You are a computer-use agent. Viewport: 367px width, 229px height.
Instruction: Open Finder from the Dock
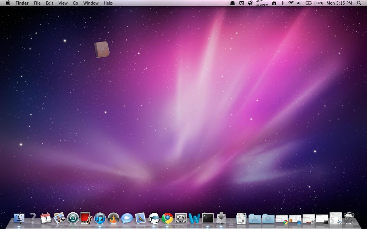click(x=19, y=218)
